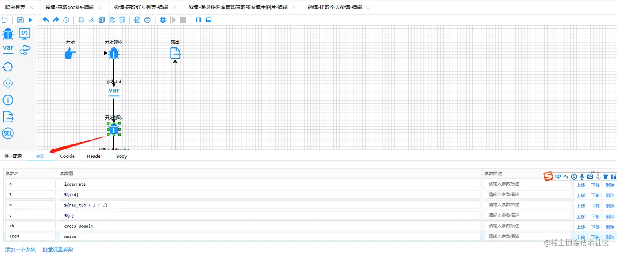Switch to 微博-获取好友列表-编辑 tab

point(141,7)
